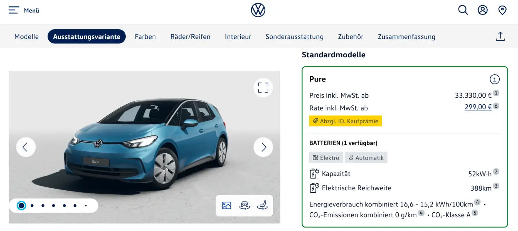Go to the Farben tab

coord(145,37)
